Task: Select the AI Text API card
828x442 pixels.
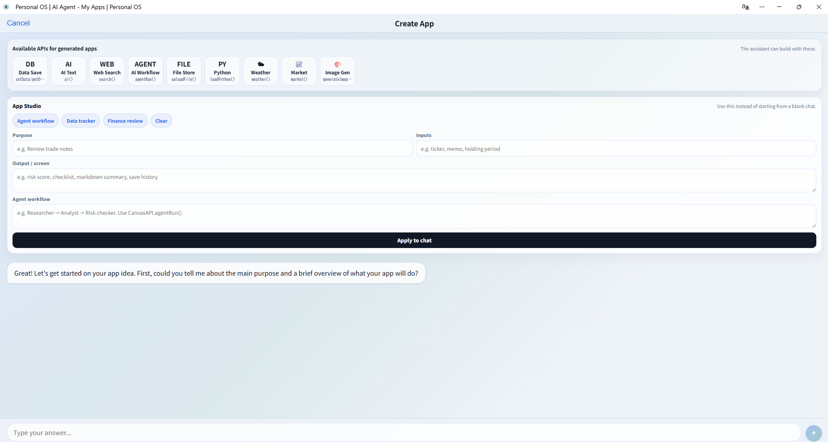Action: [69, 71]
